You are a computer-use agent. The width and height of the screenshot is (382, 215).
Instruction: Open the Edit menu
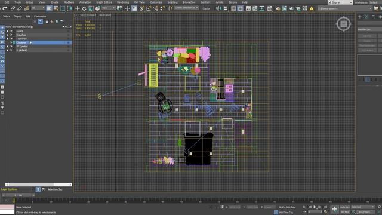(7, 2)
